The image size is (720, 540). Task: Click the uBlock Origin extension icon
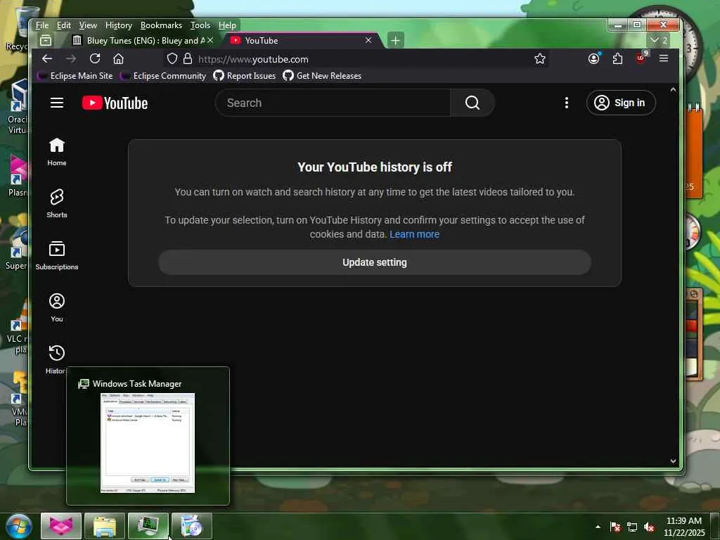pyautogui.click(x=641, y=58)
